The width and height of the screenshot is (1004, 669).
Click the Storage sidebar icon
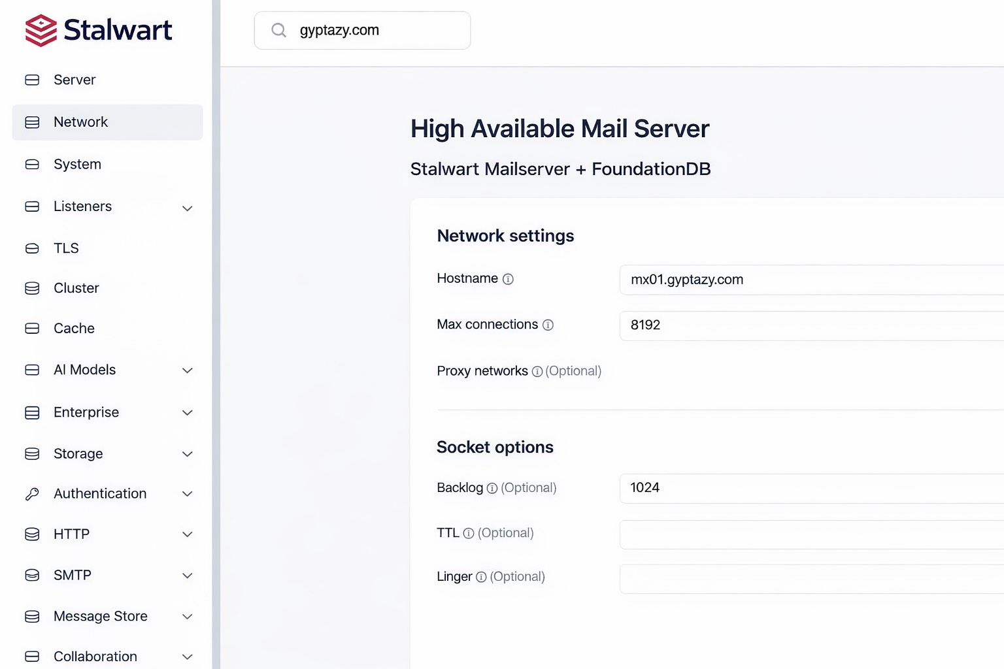pos(32,453)
